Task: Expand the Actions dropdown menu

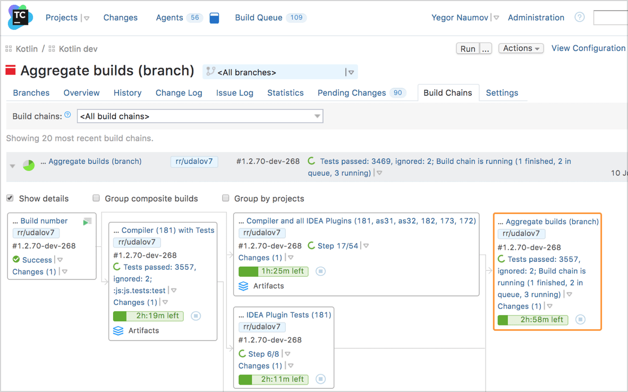Action: pyautogui.click(x=521, y=48)
